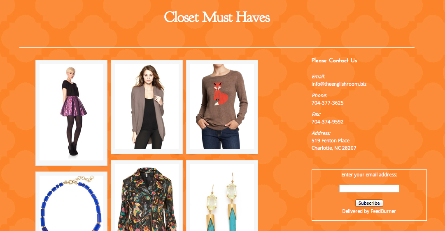Screen dimensions: 445x231
Task: View the floral print jacket photo
Action: click(147, 196)
